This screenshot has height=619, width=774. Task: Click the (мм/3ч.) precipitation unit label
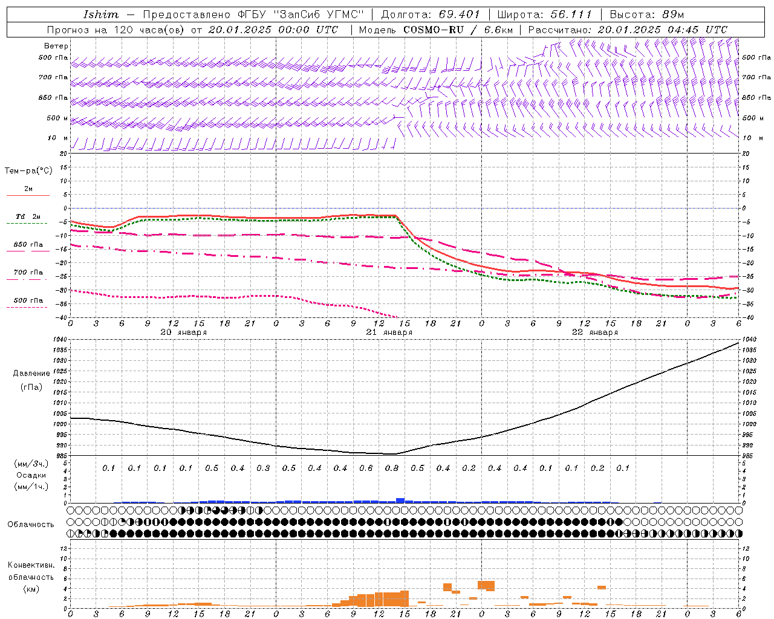(x=31, y=464)
